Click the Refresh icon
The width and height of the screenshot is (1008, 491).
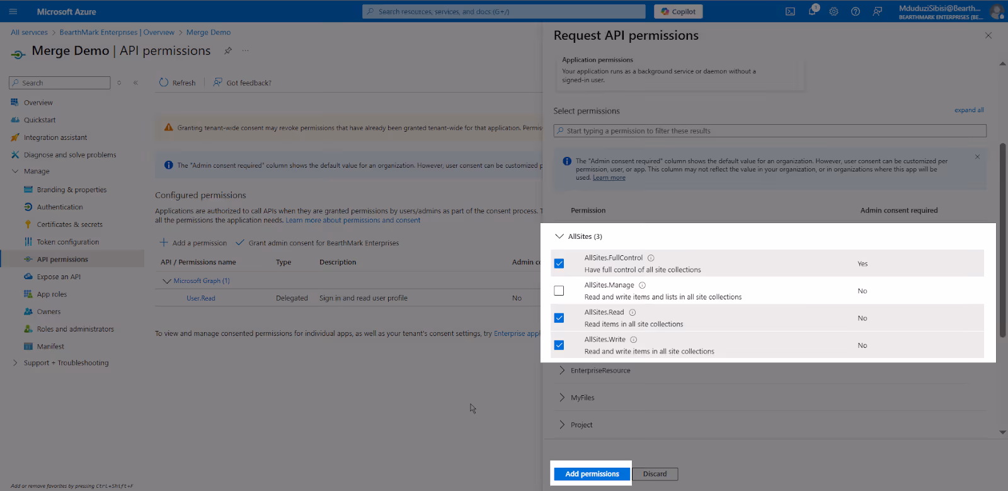(164, 83)
